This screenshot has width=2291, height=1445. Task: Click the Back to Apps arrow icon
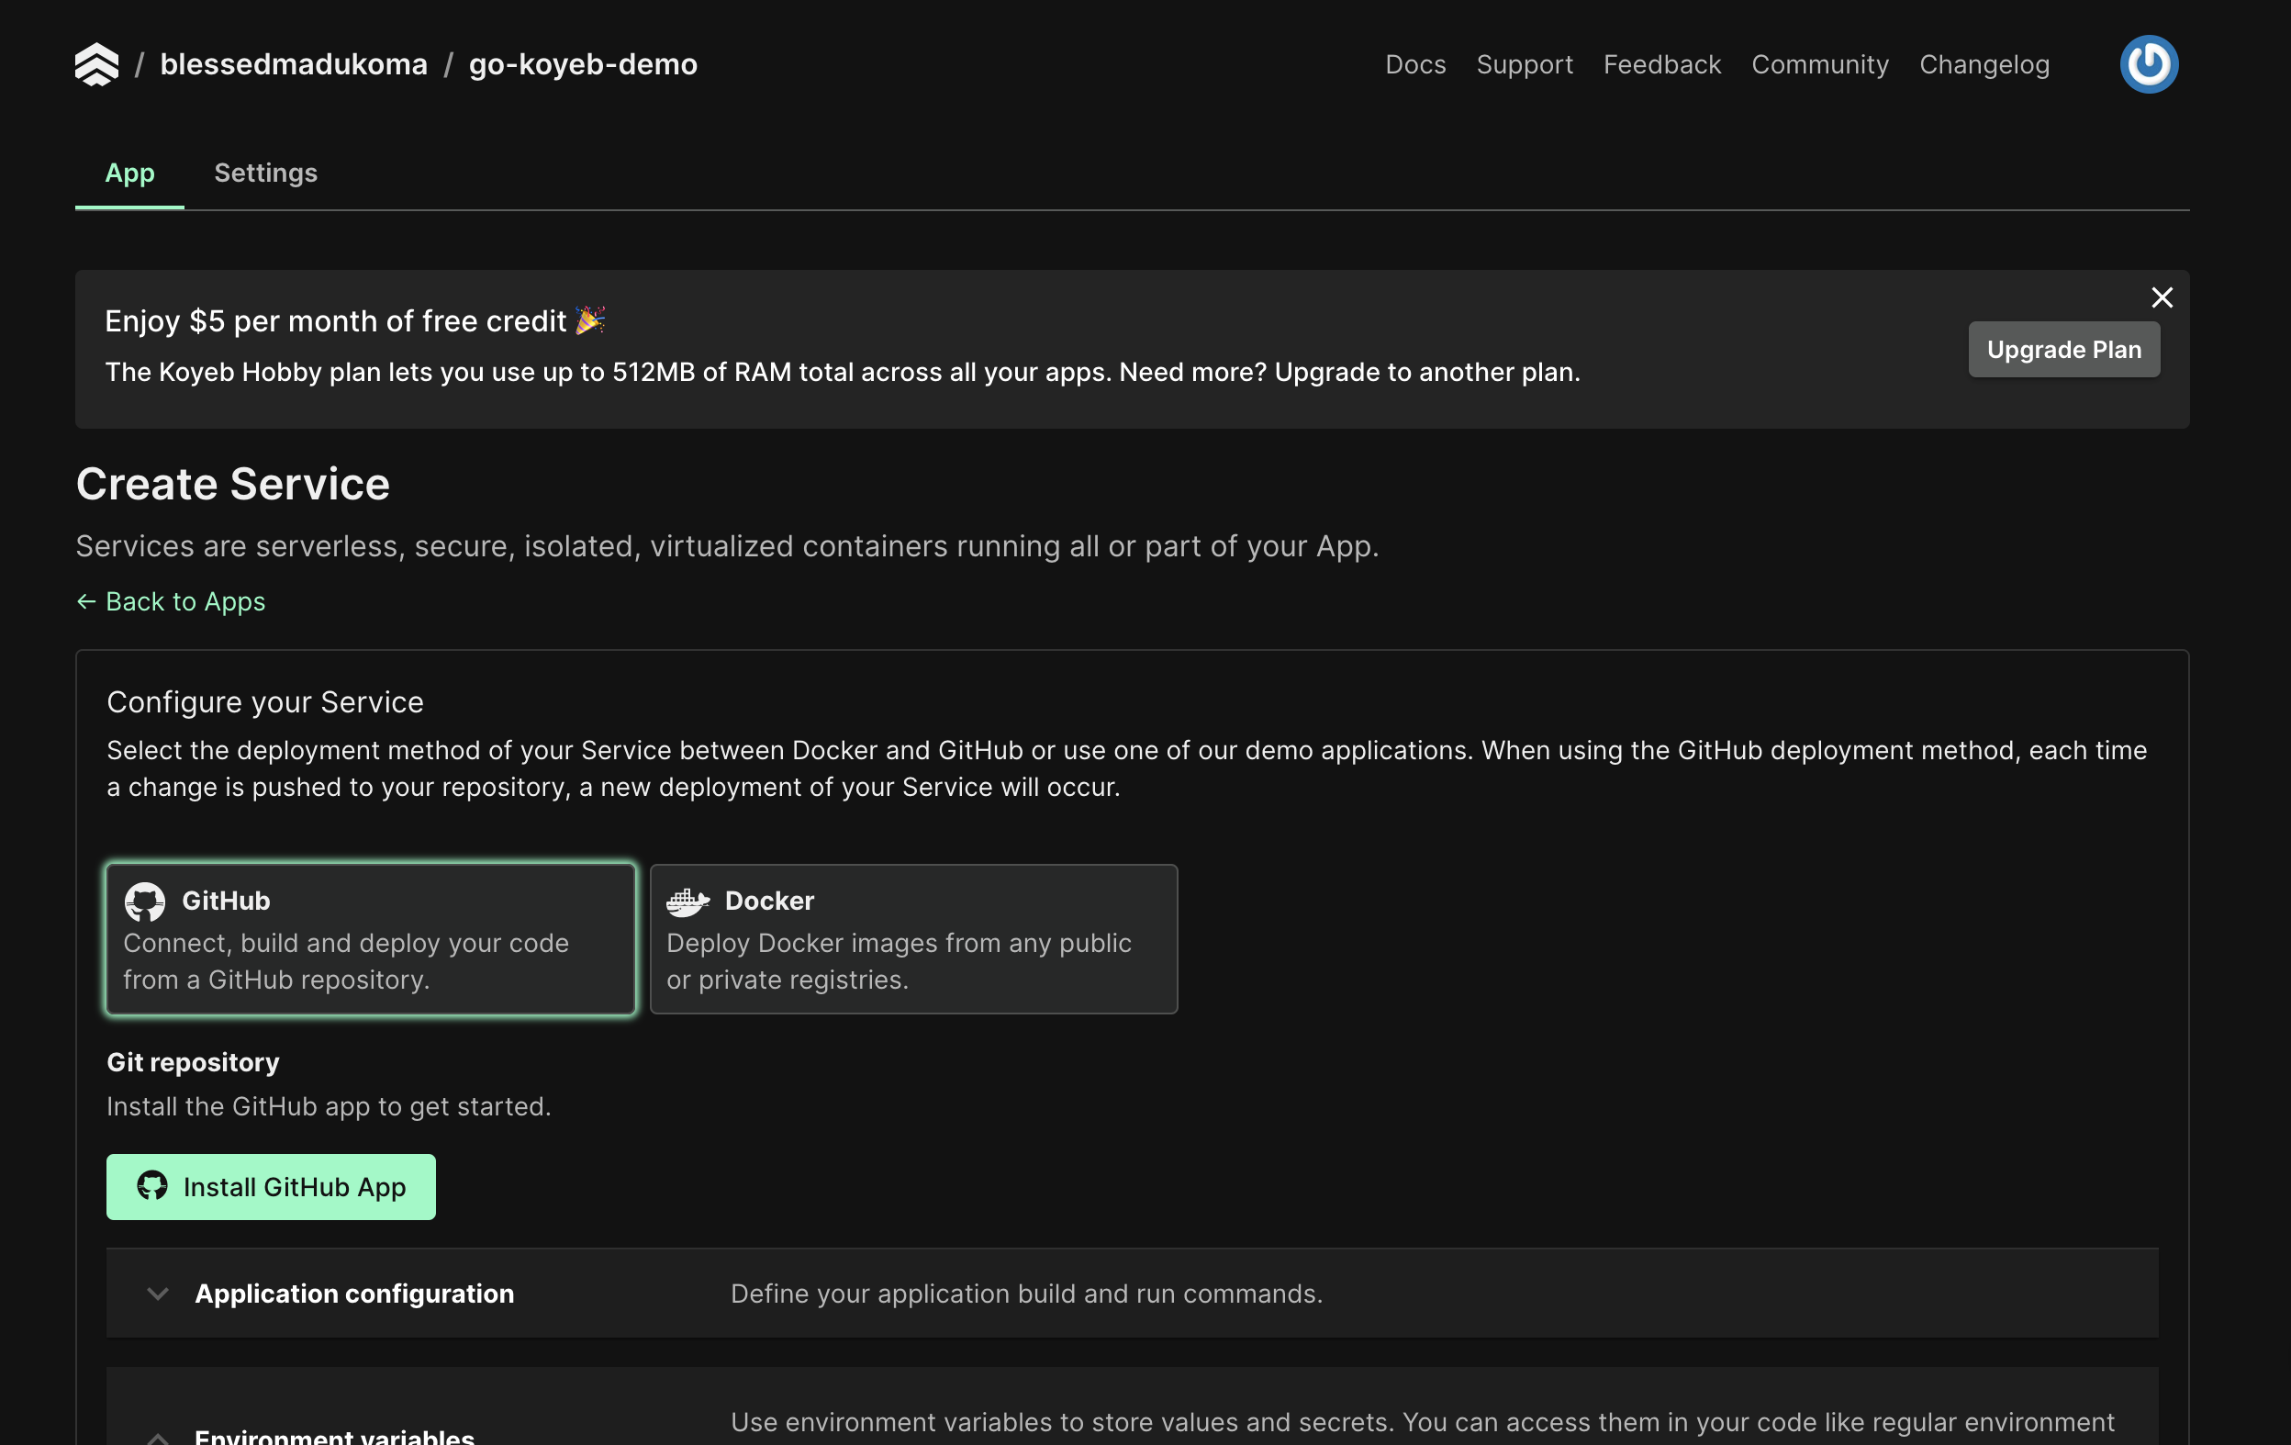[85, 601]
